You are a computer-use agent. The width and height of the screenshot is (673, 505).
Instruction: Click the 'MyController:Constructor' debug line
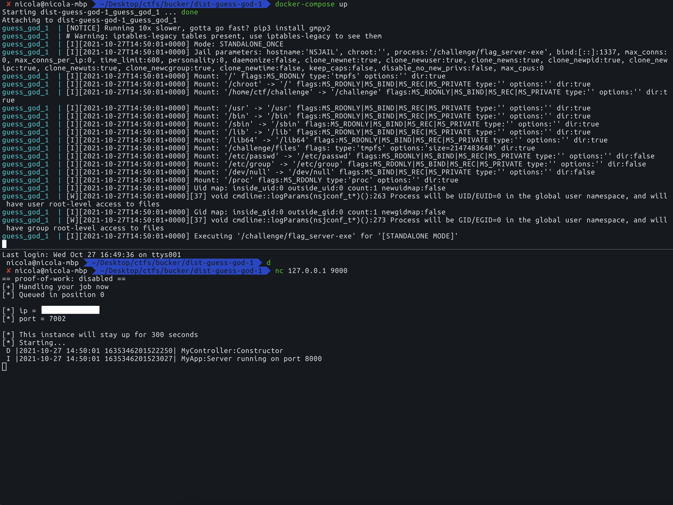[x=232, y=350]
